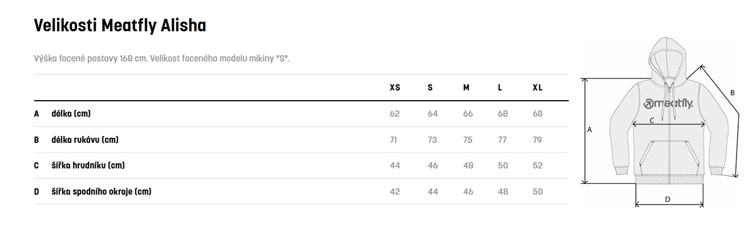Click value 79 in sleeve length row
753x239 pixels.
pos(537,139)
